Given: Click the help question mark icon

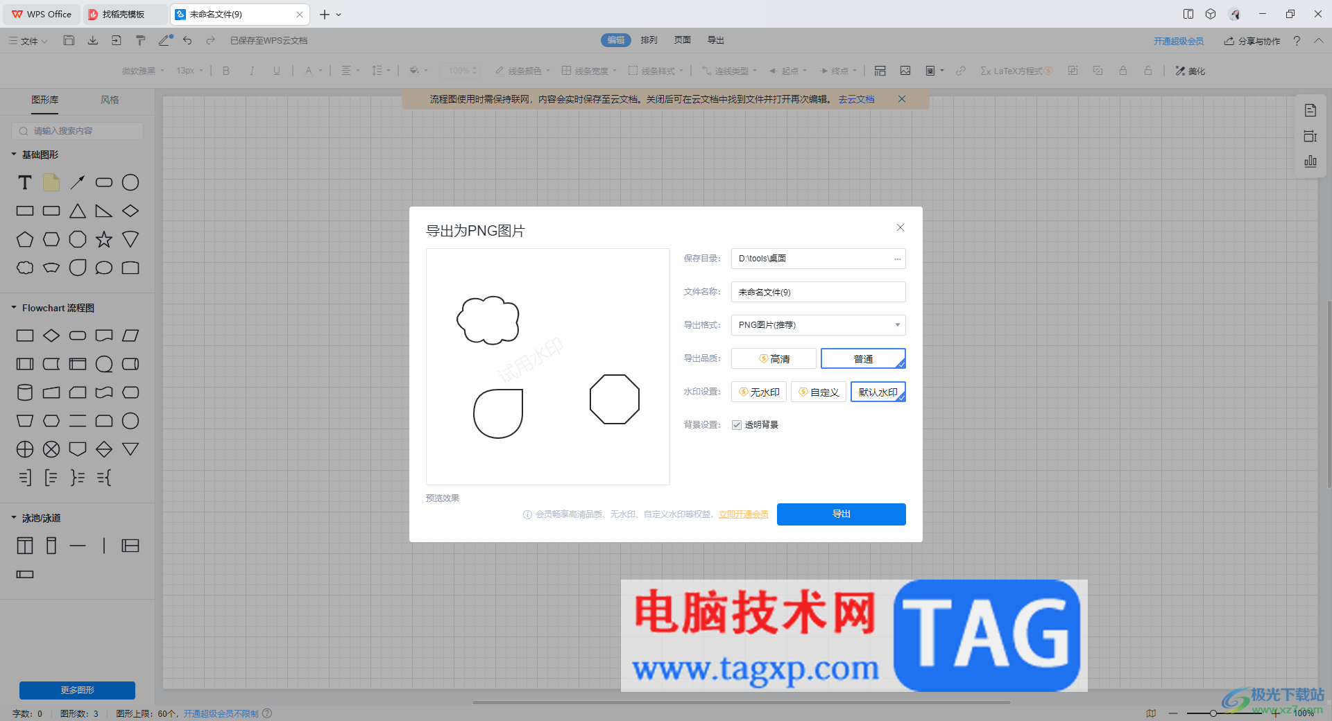Looking at the screenshot, I should pos(1297,41).
